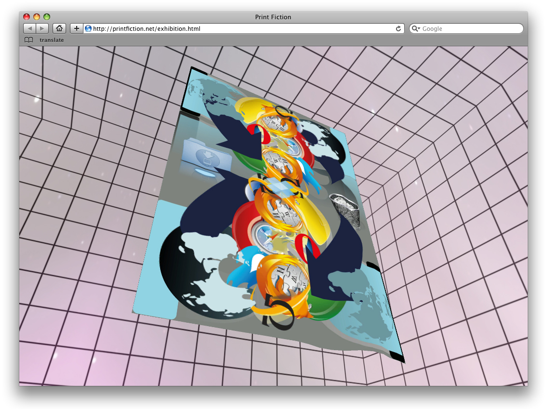The height and width of the screenshot is (409, 546).
Task: Open the bookmarks book icon
Action: tap(29, 40)
